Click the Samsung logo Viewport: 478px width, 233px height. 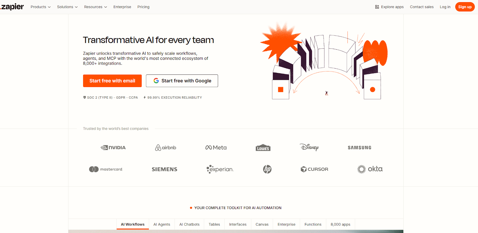(x=360, y=148)
